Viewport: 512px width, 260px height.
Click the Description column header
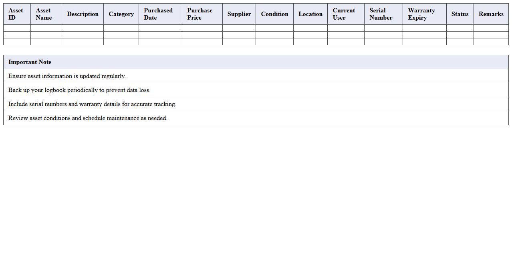[x=83, y=14]
